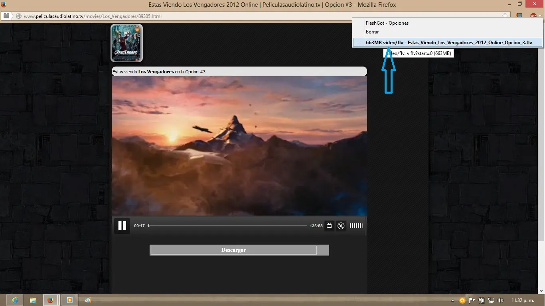This screenshot has height=306, width=545.
Task: Click the Firefox taskbar button
Action: click(x=51, y=300)
